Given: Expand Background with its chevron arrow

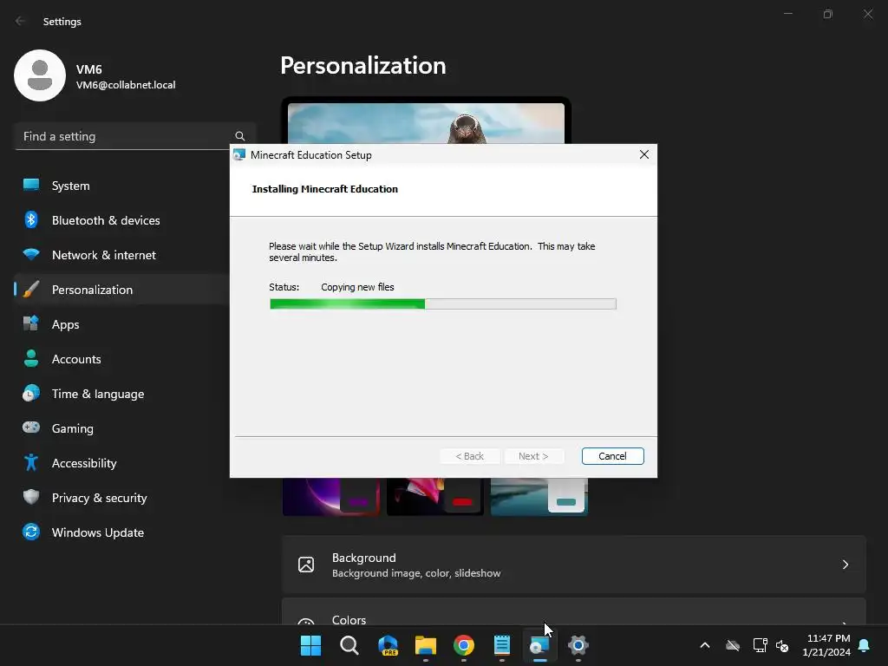Looking at the screenshot, I should (x=846, y=565).
